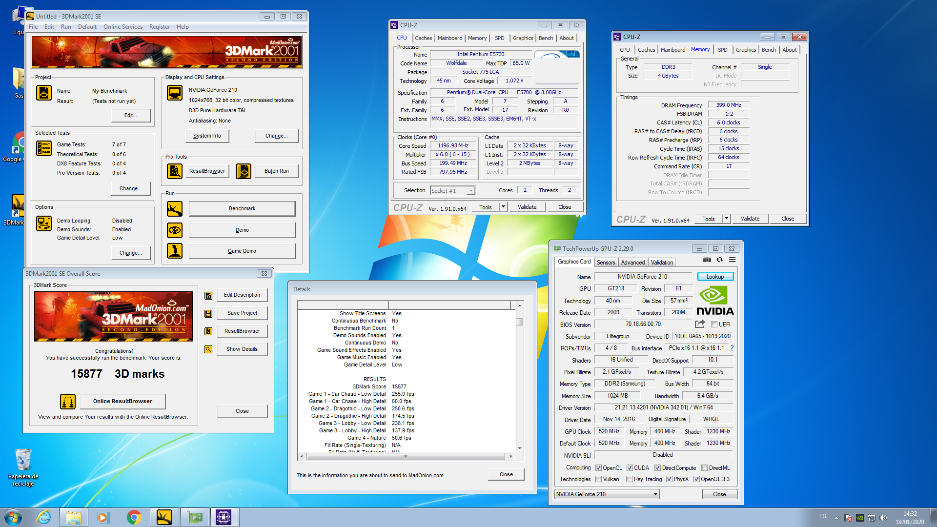This screenshot has height=527, width=937.
Task: Expand the Tools dropdown arrow in CPU-Z CPU window
Action: (x=503, y=207)
